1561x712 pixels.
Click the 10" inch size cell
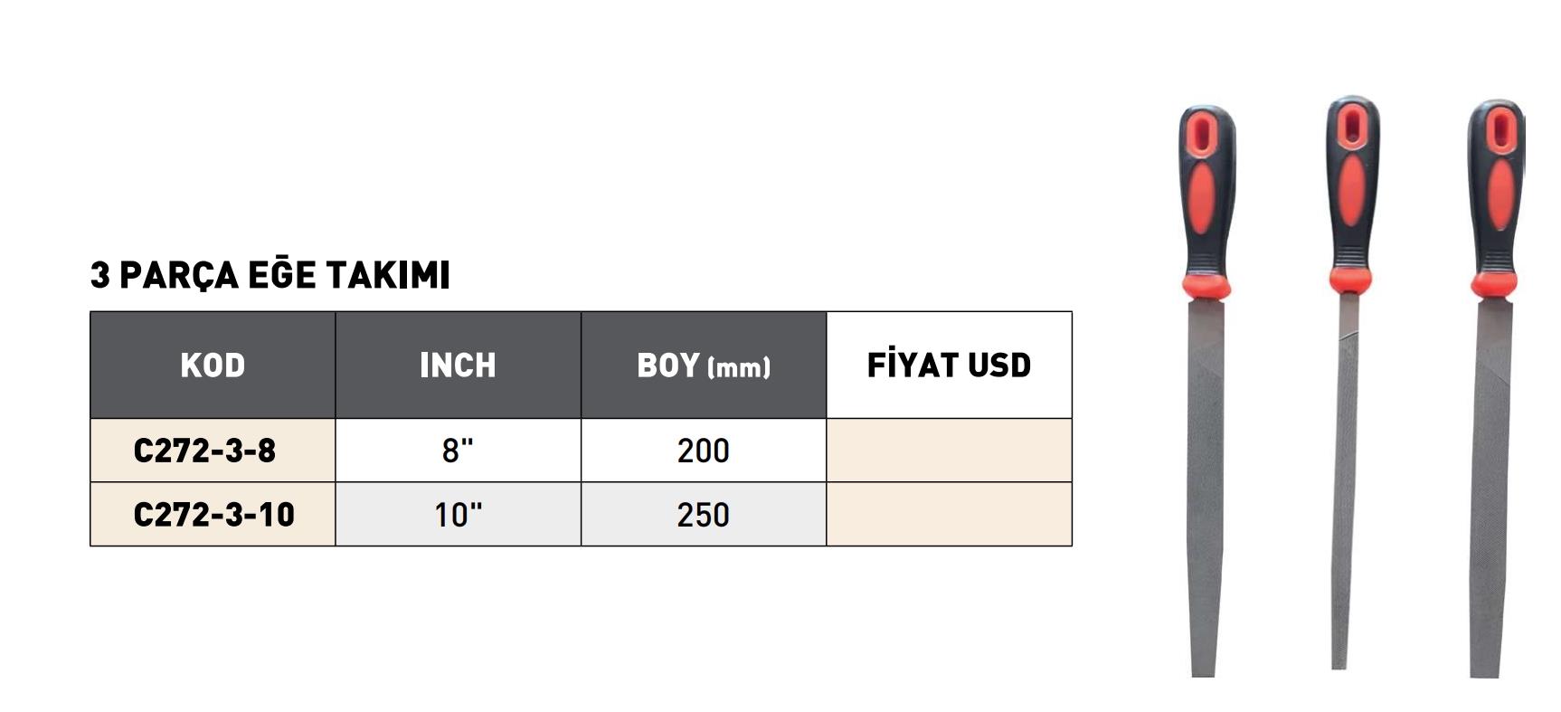[x=458, y=515]
